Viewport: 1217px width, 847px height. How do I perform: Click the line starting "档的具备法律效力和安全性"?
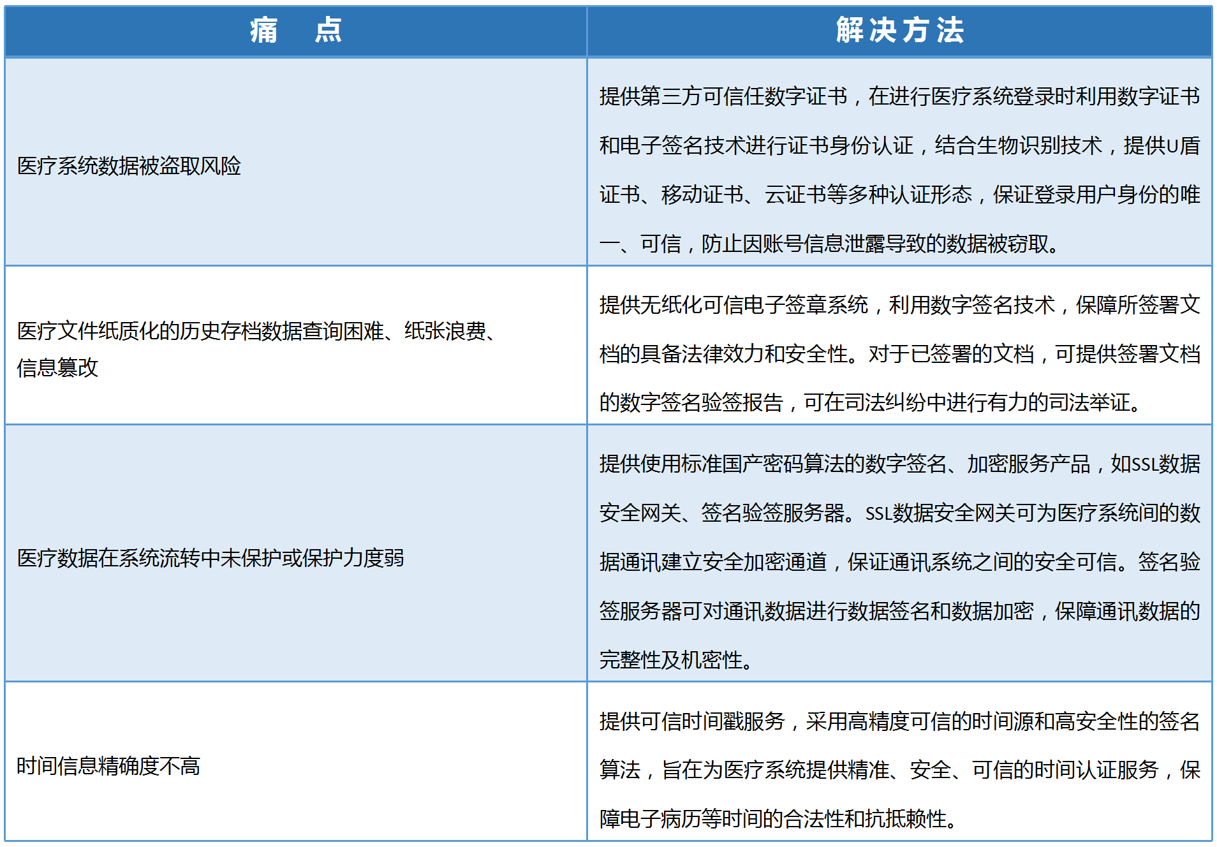point(899,354)
